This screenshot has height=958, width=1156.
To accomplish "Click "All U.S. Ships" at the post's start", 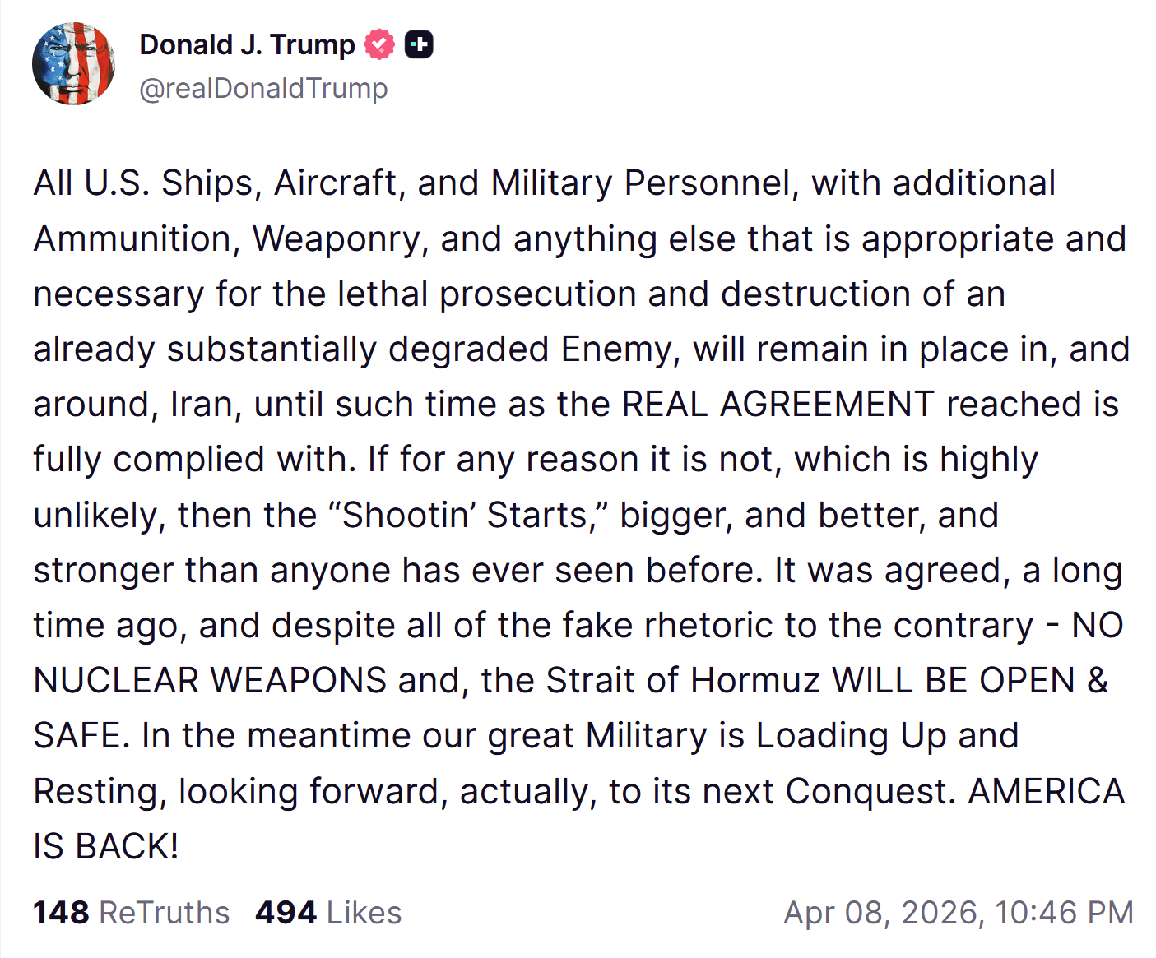I will point(147,183).
